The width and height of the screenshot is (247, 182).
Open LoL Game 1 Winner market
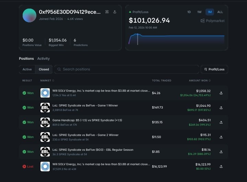[x=85, y=105]
